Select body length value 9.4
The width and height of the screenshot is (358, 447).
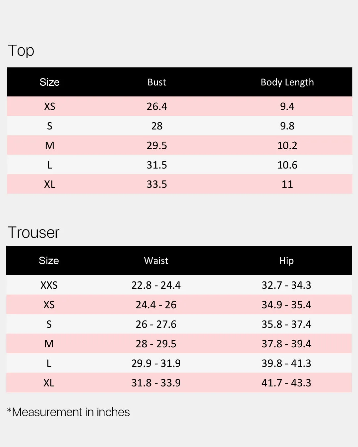287,106
